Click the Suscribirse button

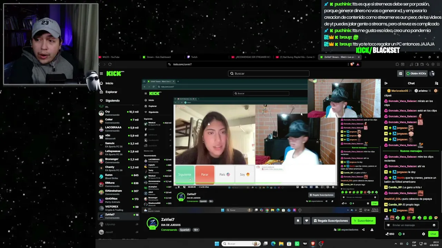pyautogui.click(x=363, y=221)
